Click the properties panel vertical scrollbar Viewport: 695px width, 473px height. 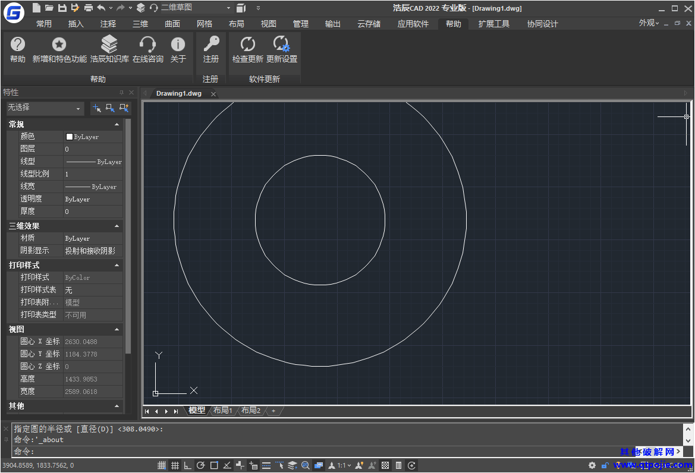pos(128,236)
